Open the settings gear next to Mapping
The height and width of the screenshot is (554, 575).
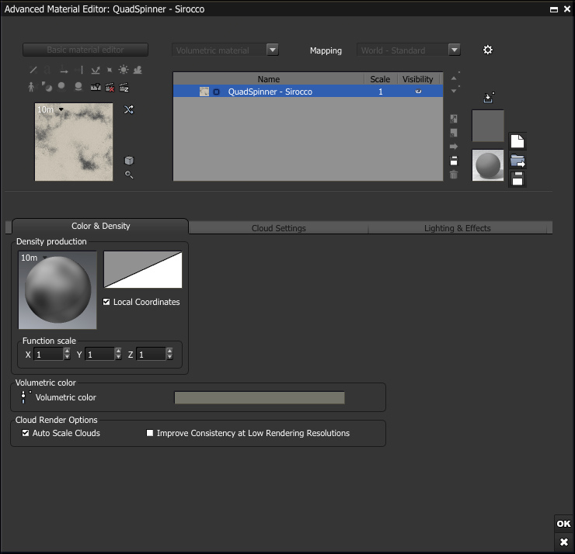coord(488,50)
